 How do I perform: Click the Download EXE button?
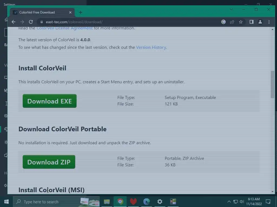coord(50,101)
